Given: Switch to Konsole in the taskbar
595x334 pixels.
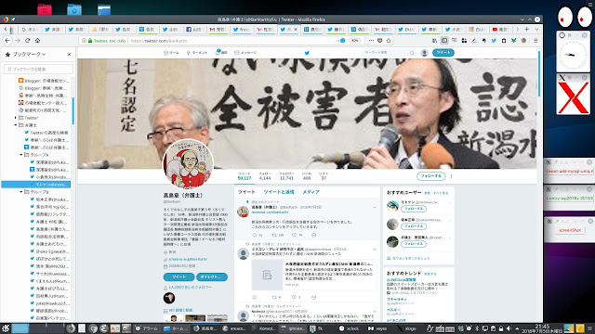Looking at the screenshot, I should pyautogui.click(x=264, y=328).
